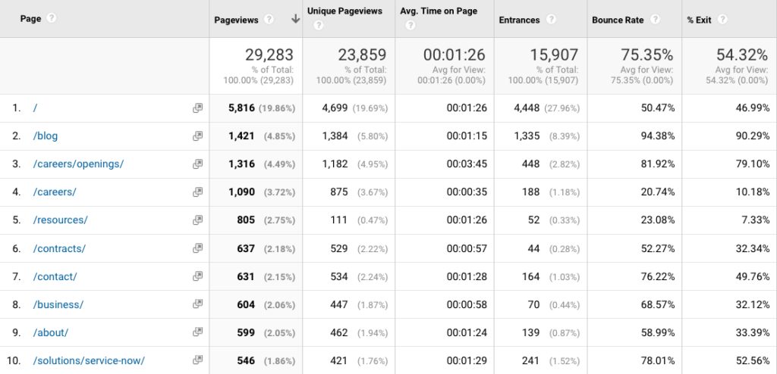Select /careers/ exit rate 10.18%
This screenshot has height=374, width=777.
pyautogui.click(x=752, y=192)
